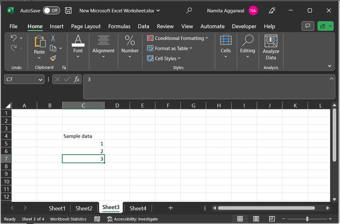Open the Name Box dropdown arrow
The image size is (340, 224).
[40, 80]
